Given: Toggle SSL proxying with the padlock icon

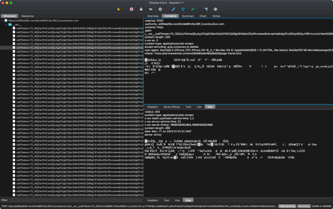Looking at the screenshot, I should point(141,9).
